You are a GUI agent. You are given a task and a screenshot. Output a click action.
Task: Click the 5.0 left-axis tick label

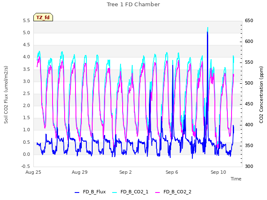(x=26, y=33)
